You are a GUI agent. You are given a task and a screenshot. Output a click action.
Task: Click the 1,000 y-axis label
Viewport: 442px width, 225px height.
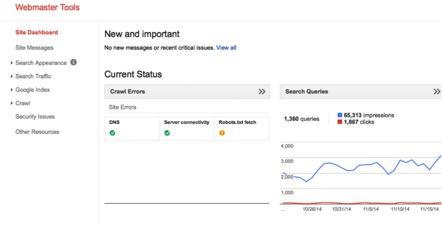click(287, 192)
